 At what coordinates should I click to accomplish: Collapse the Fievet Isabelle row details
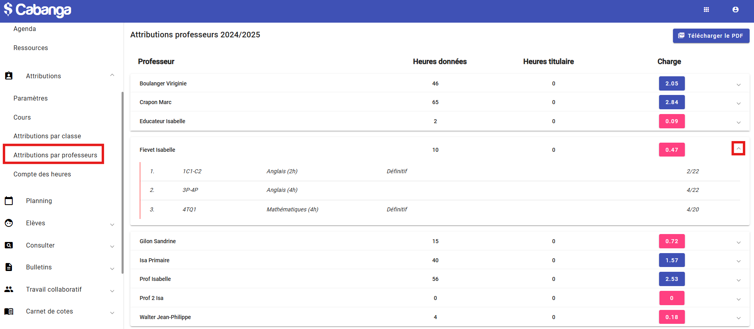pyautogui.click(x=738, y=149)
